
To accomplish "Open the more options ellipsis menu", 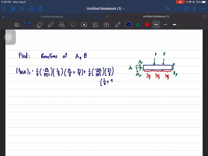I will [x=204, y=9].
